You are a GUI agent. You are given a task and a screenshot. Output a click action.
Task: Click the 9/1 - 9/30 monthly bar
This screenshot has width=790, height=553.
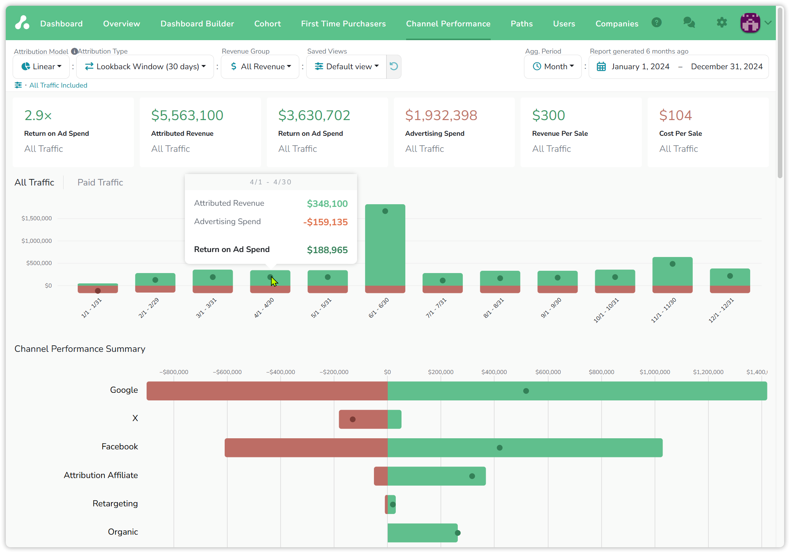click(557, 282)
